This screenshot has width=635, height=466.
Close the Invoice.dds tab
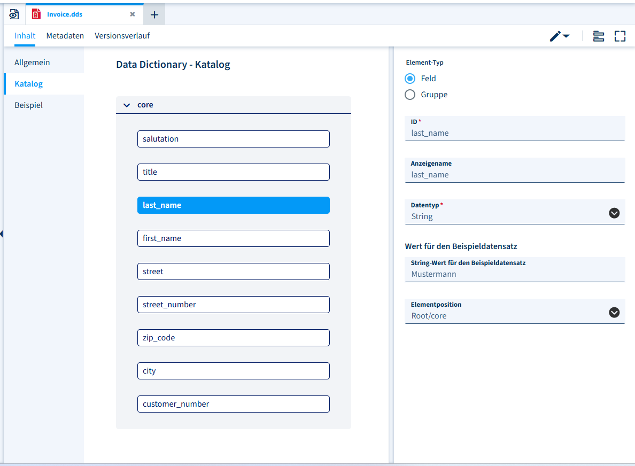point(133,14)
